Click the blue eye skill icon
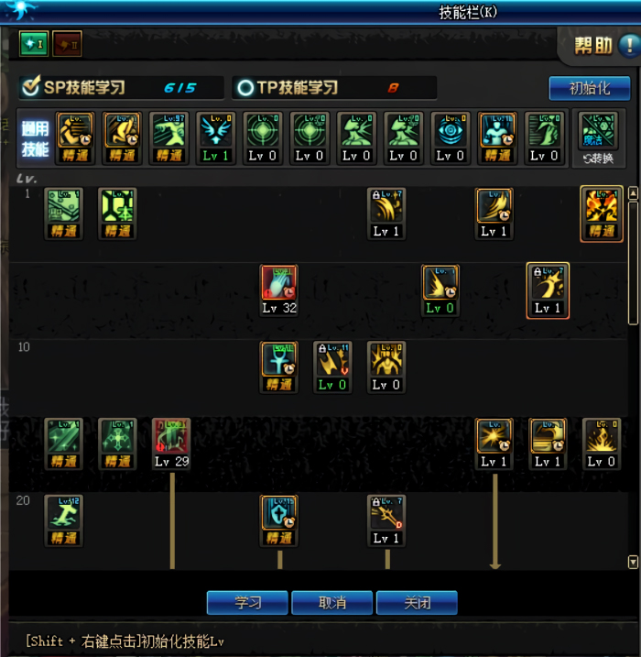The image size is (641, 657). tap(451, 138)
